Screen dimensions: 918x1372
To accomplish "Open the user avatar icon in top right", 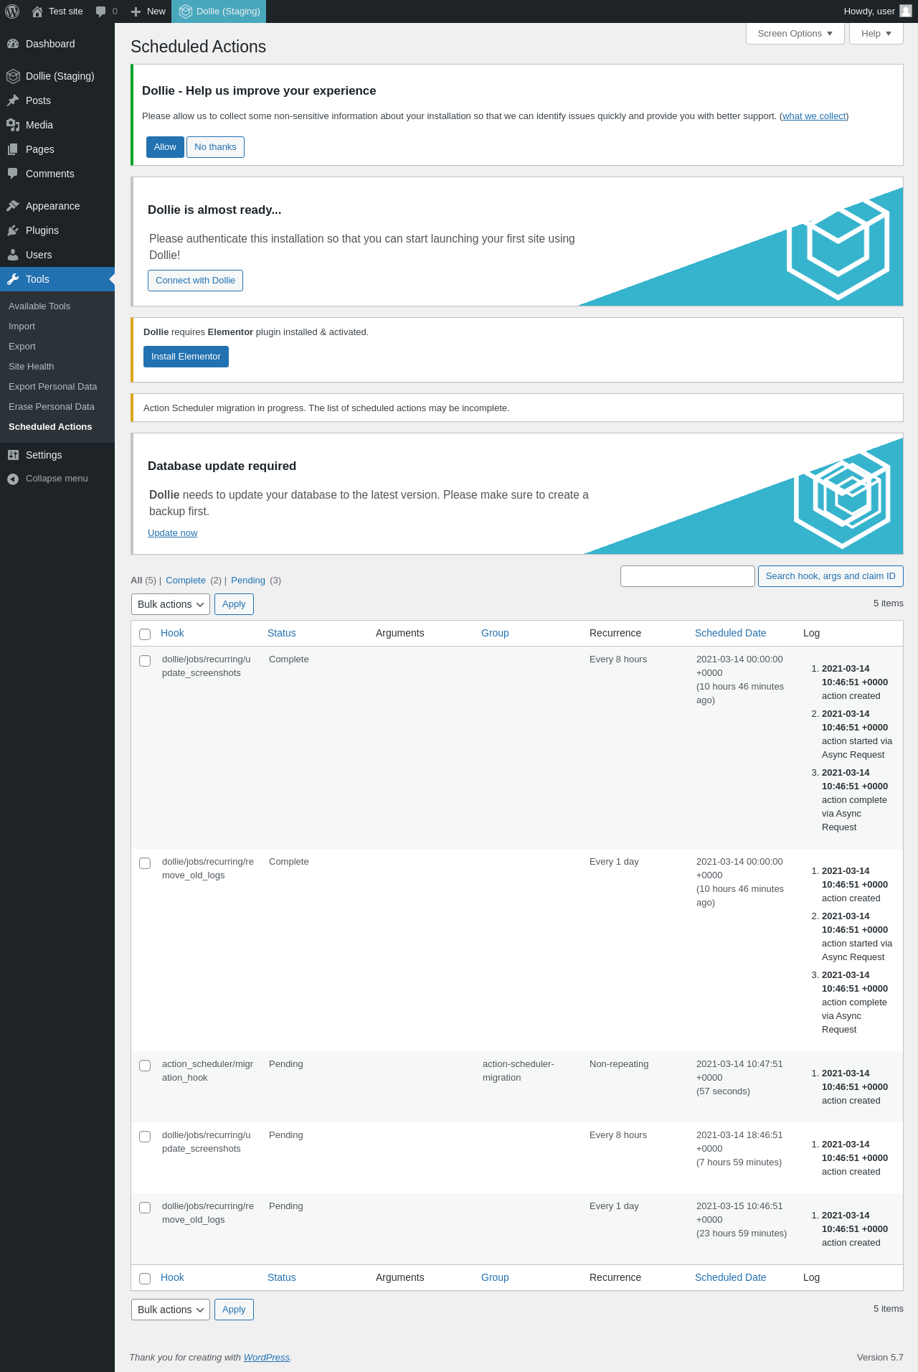I will pyautogui.click(x=906, y=11).
